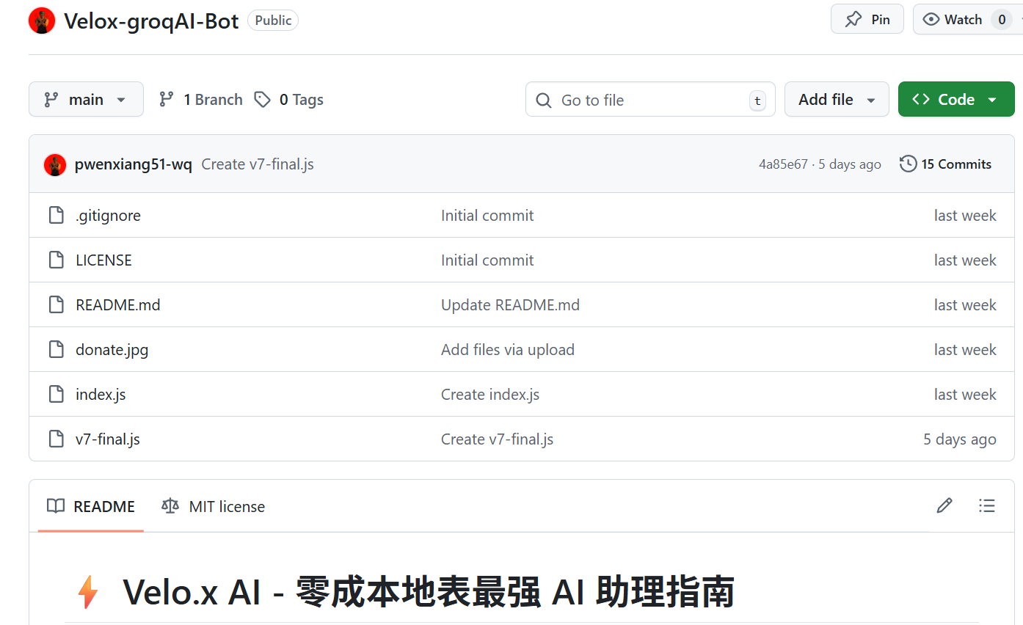Click the branch icon next to main
This screenshot has height=625, width=1023.
(166, 98)
